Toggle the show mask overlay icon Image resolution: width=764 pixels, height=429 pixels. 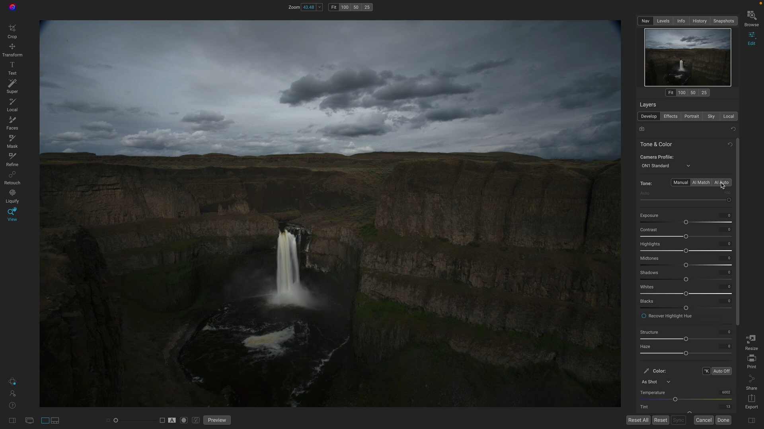click(x=184, y=420)
